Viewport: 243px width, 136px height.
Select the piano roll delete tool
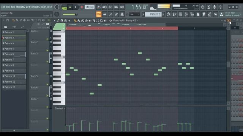[x=86, y=20]
